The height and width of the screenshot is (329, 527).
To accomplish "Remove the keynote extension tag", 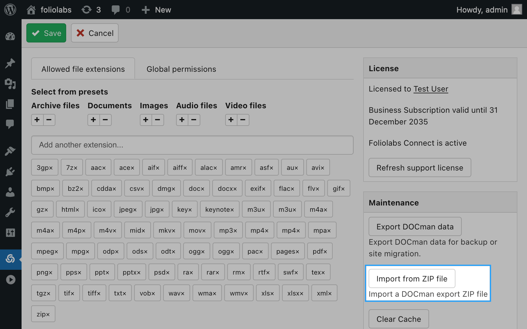I will (232, 210).
